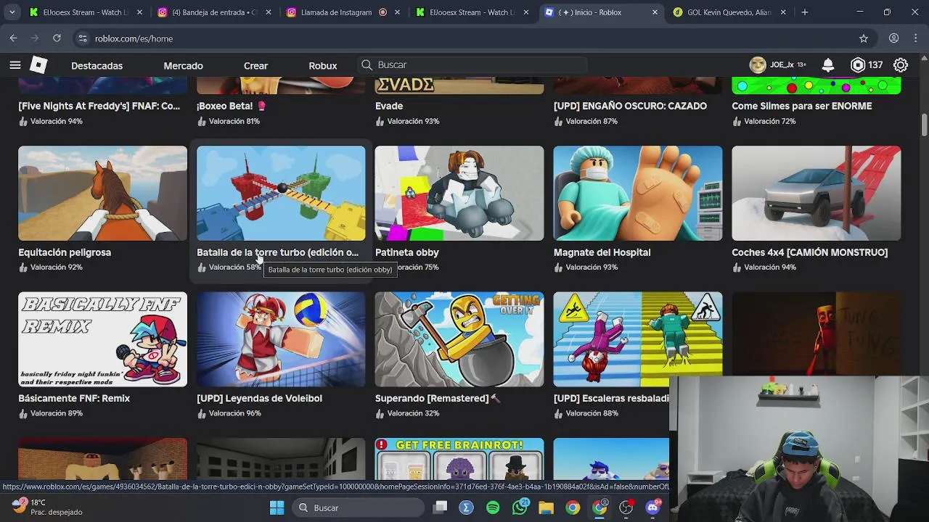Click the Valoración 96% rating text
The height and width of the screenshot is (522, 929).
[x=234, y=413]
